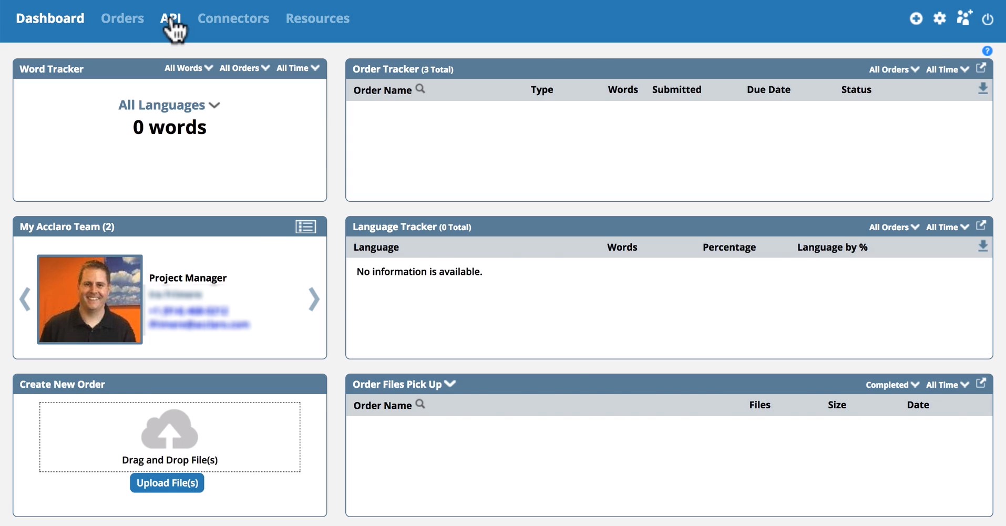Open the All Languages dropdown
The height and width of the screenshot is (526, 1006).
169,105
